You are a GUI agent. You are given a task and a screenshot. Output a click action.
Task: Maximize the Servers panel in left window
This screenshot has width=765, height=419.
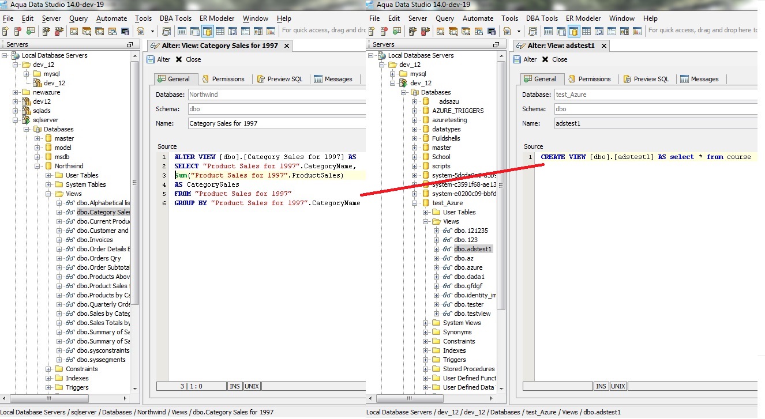(x=129, y=44)
